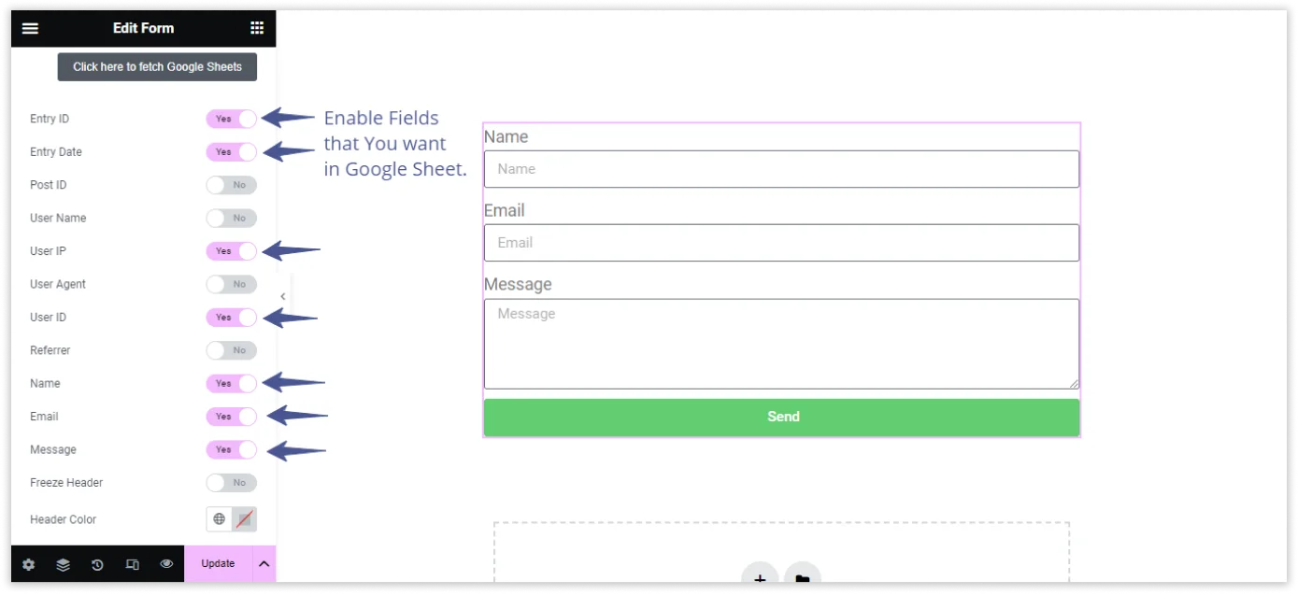Collapse the editor side panel

click(x=282, y=296)
